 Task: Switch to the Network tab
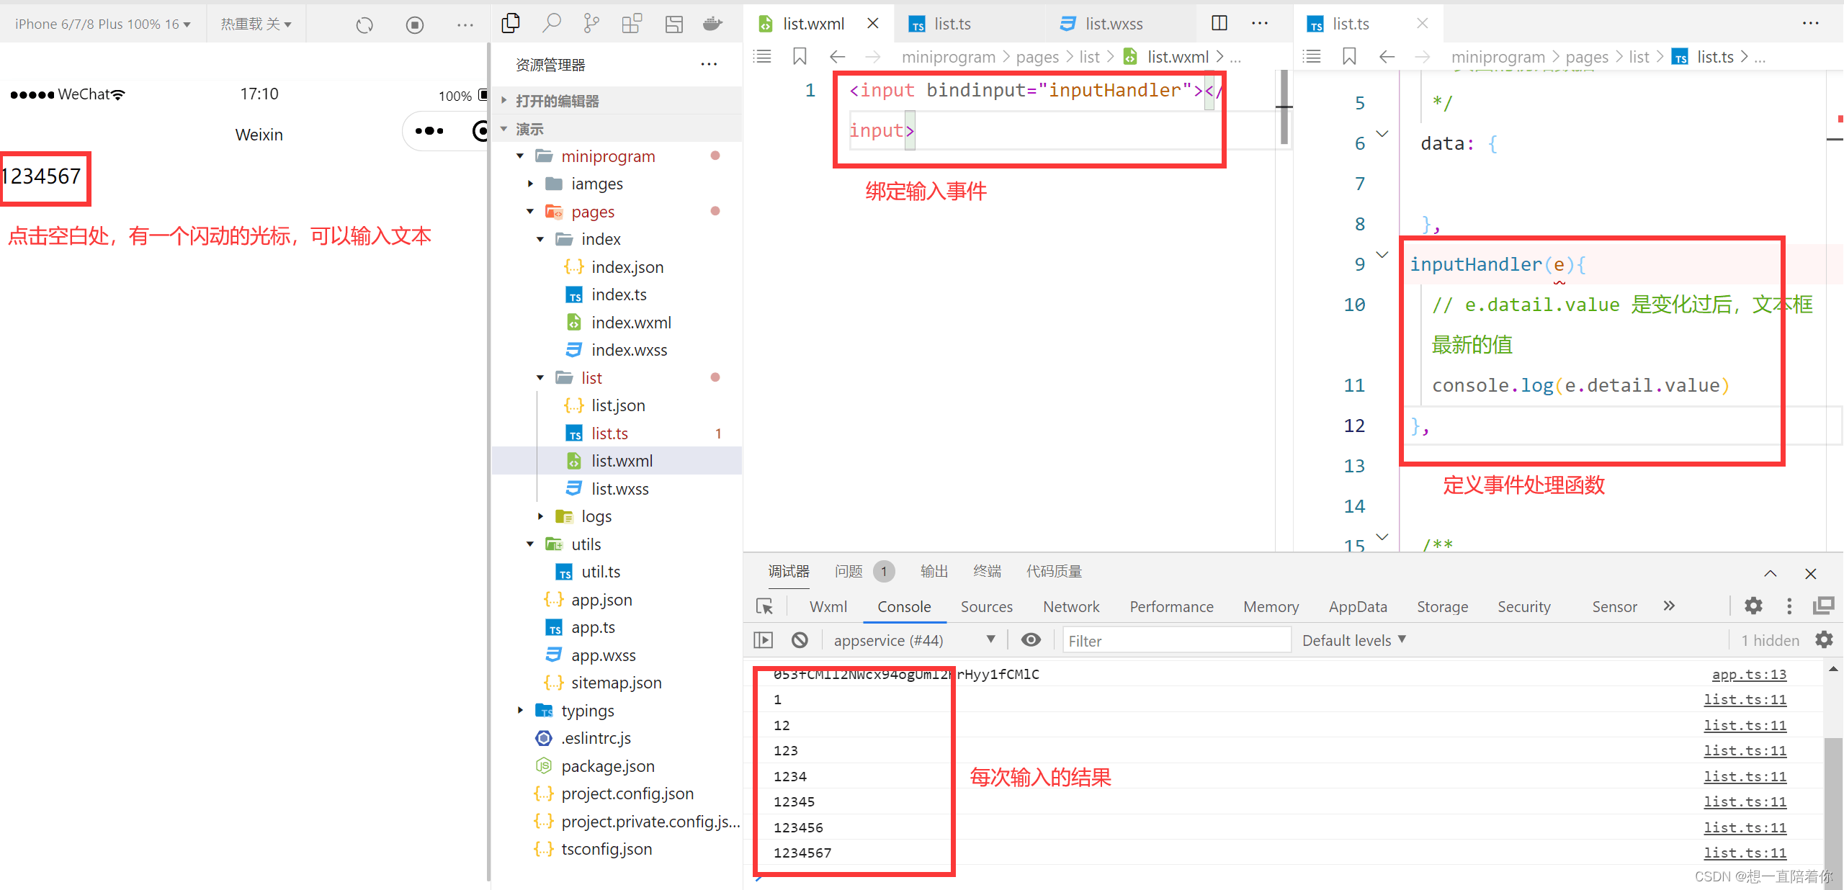1070,606
